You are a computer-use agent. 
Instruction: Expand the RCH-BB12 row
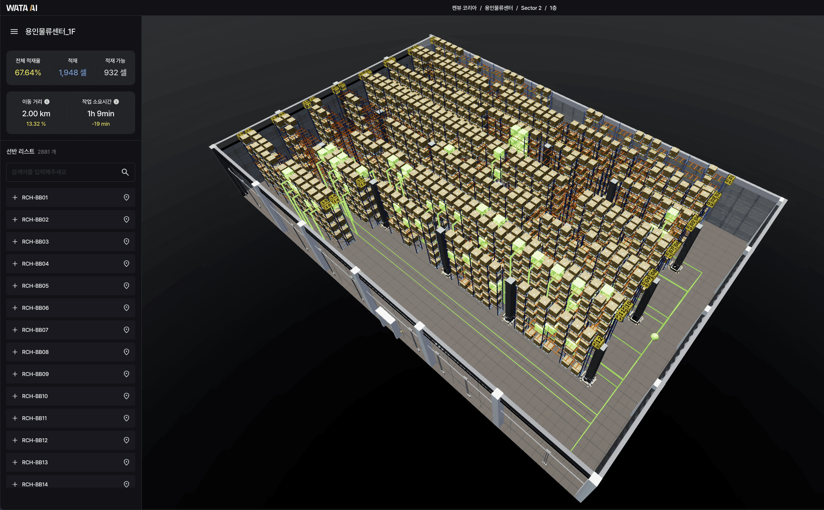tap(15, 440)
